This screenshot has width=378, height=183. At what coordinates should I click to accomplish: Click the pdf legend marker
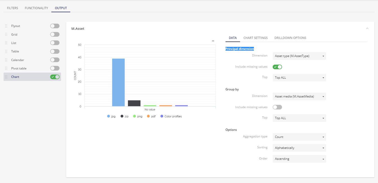point(148,116)
